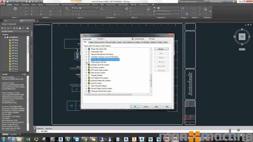
Task: Switch to the Open and Save tab
Action: pyautogui.click(x=100, y=42)
